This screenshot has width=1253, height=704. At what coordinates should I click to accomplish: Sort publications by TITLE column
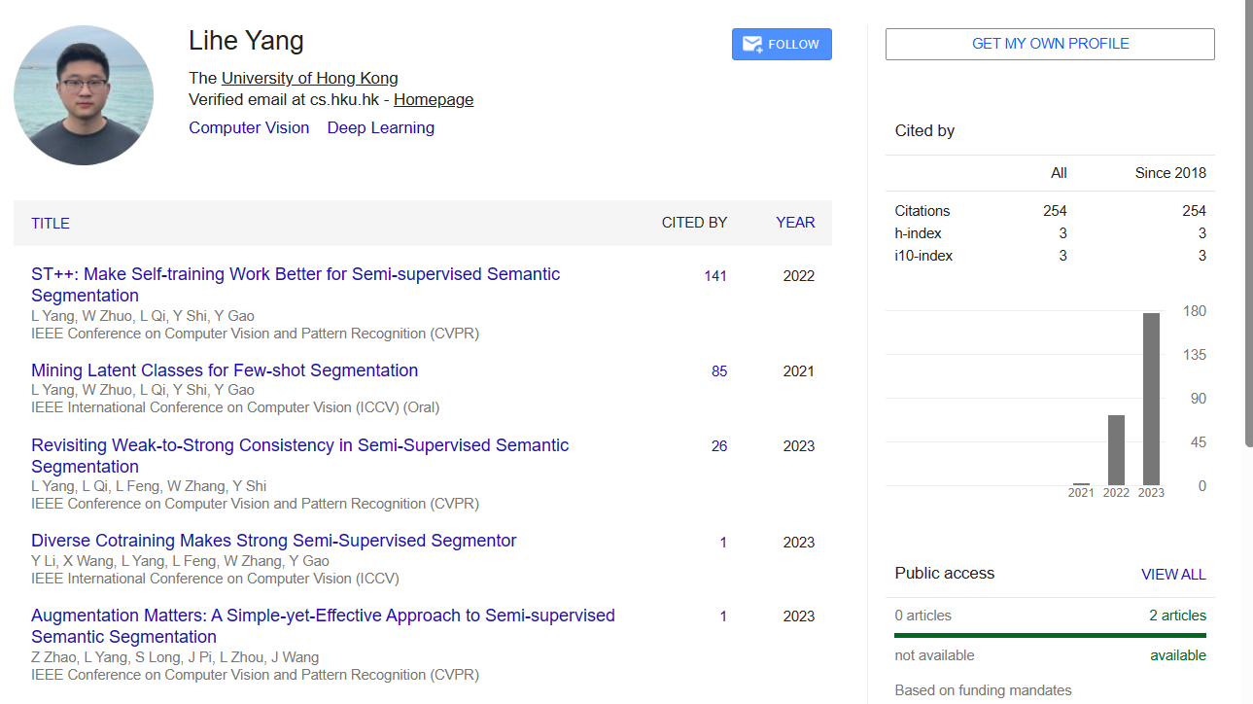point(51,223)
